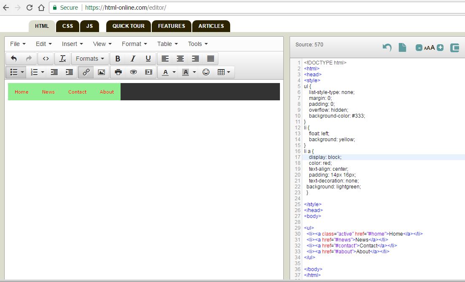The image size is (465, 282).
Task: Click the News link in preview
Action: point(48,92)
